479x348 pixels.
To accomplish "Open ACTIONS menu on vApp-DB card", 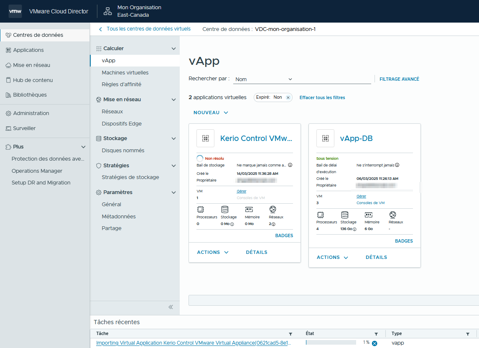I will pyautogui.click(x=332, y=258).
